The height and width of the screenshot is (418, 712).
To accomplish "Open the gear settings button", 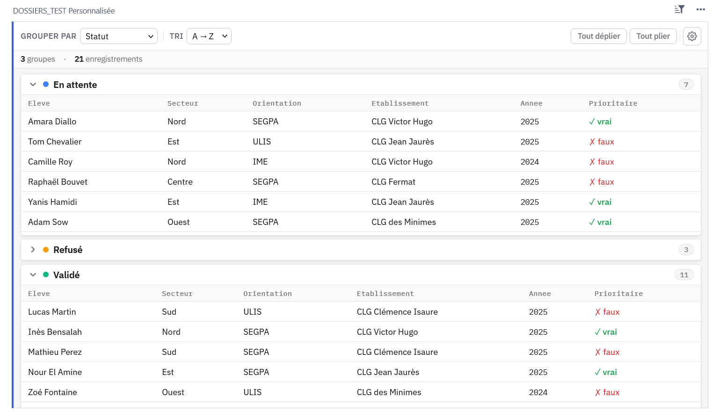I will (692, 36).
